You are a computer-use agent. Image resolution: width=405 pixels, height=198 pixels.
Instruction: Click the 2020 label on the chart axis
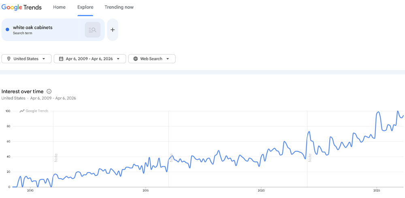point(261,190)
